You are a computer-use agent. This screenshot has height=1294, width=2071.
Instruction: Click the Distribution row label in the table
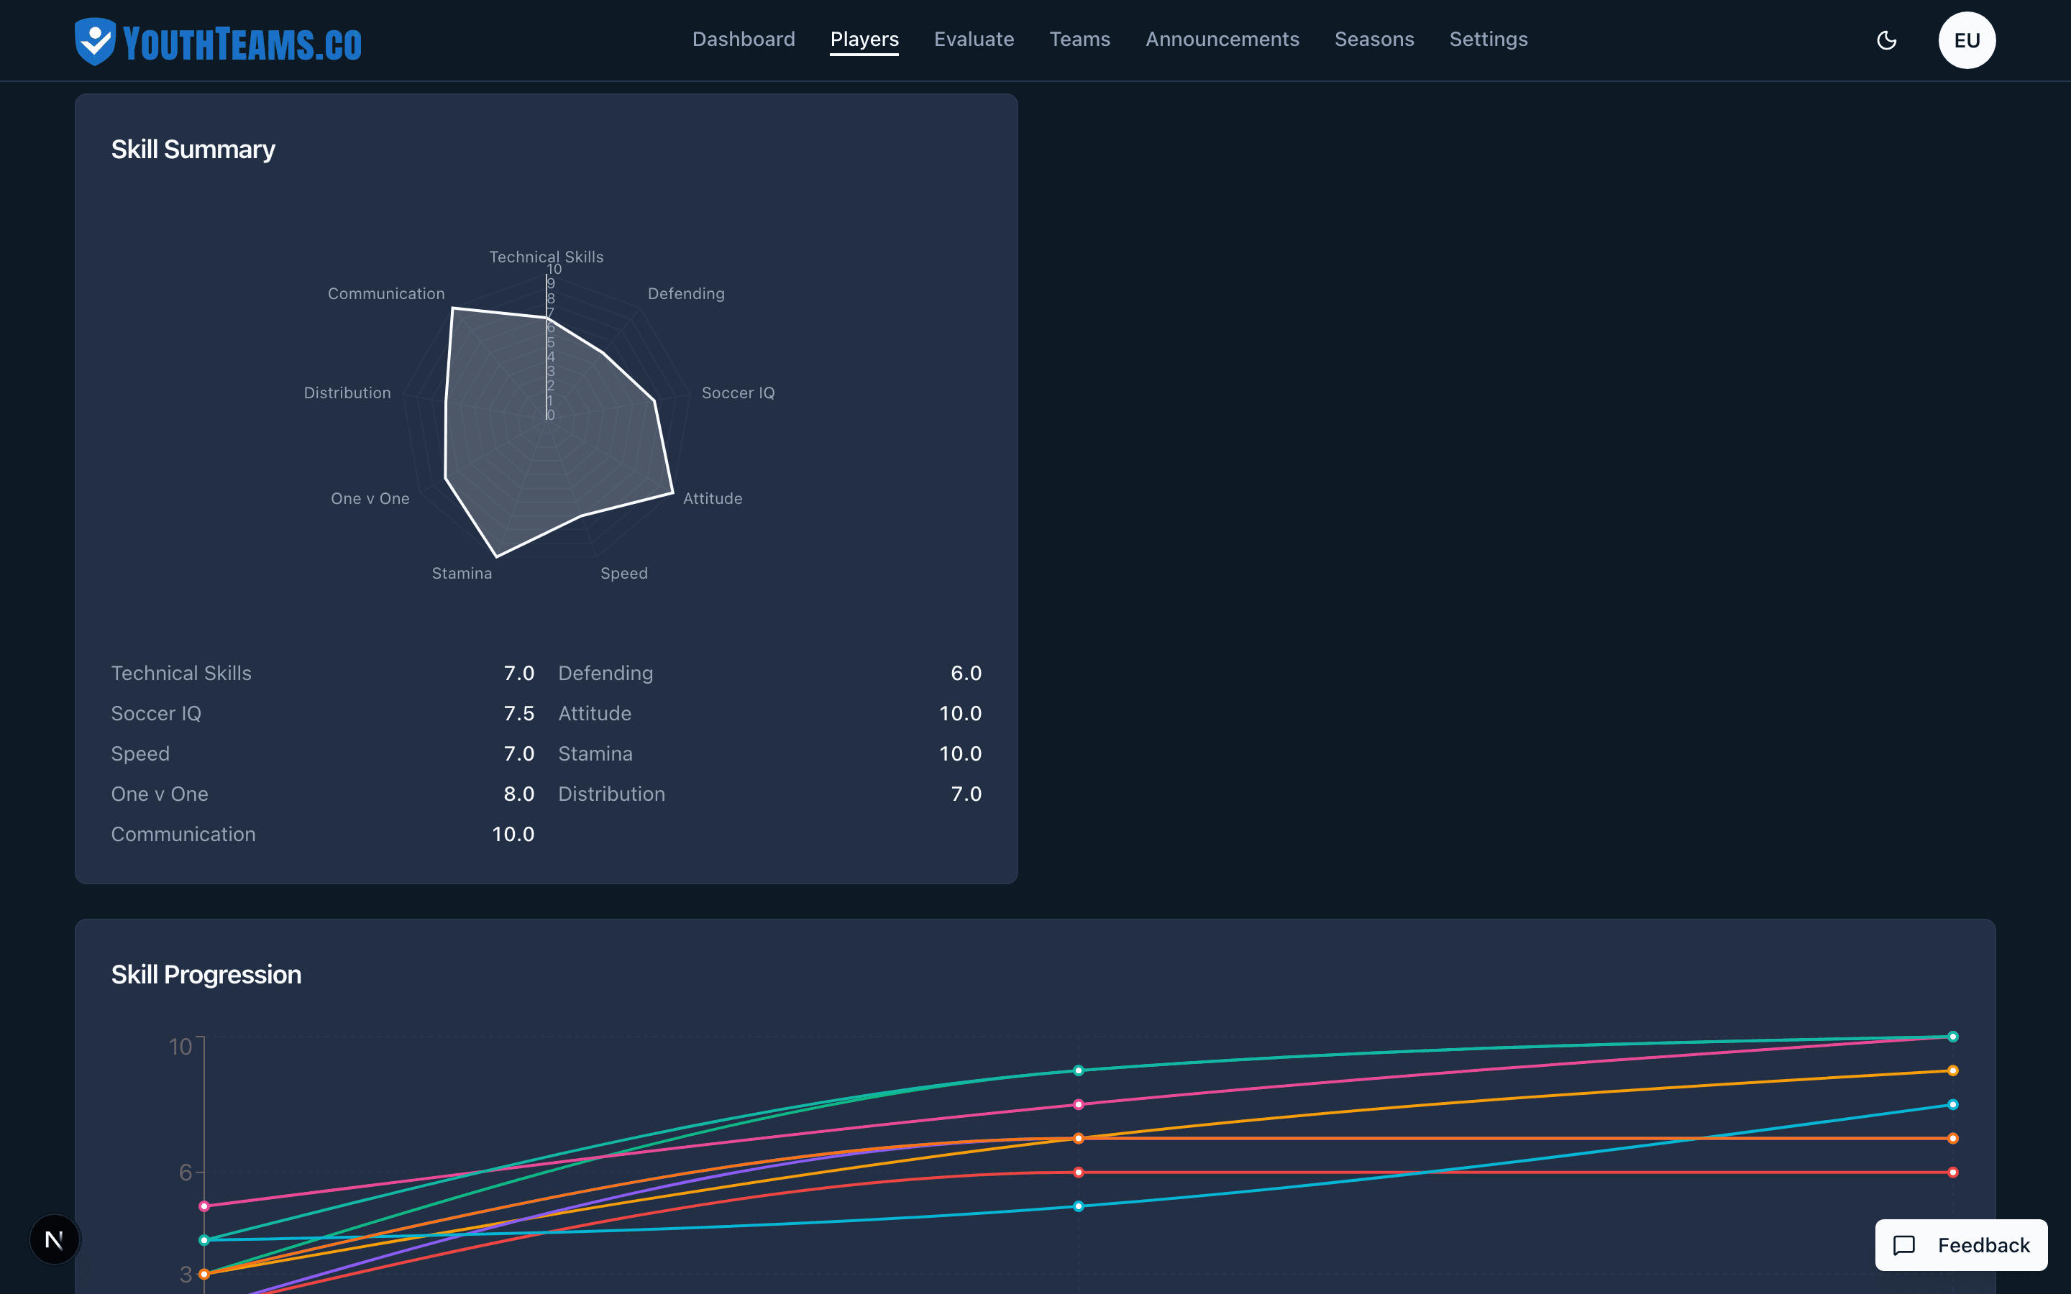612,794
